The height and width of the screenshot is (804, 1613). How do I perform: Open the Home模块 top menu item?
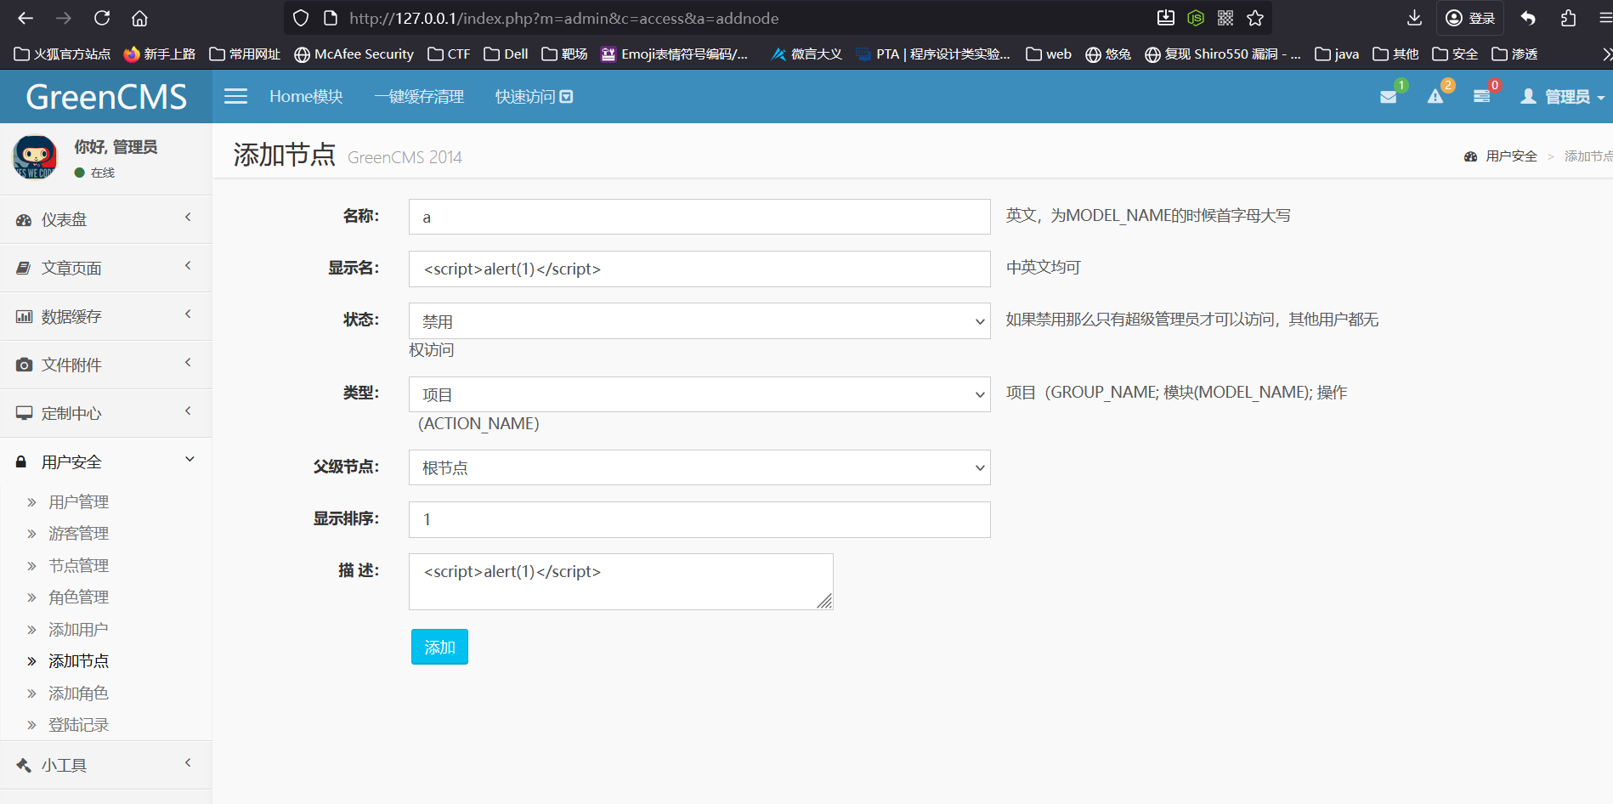tap(306, 97)
